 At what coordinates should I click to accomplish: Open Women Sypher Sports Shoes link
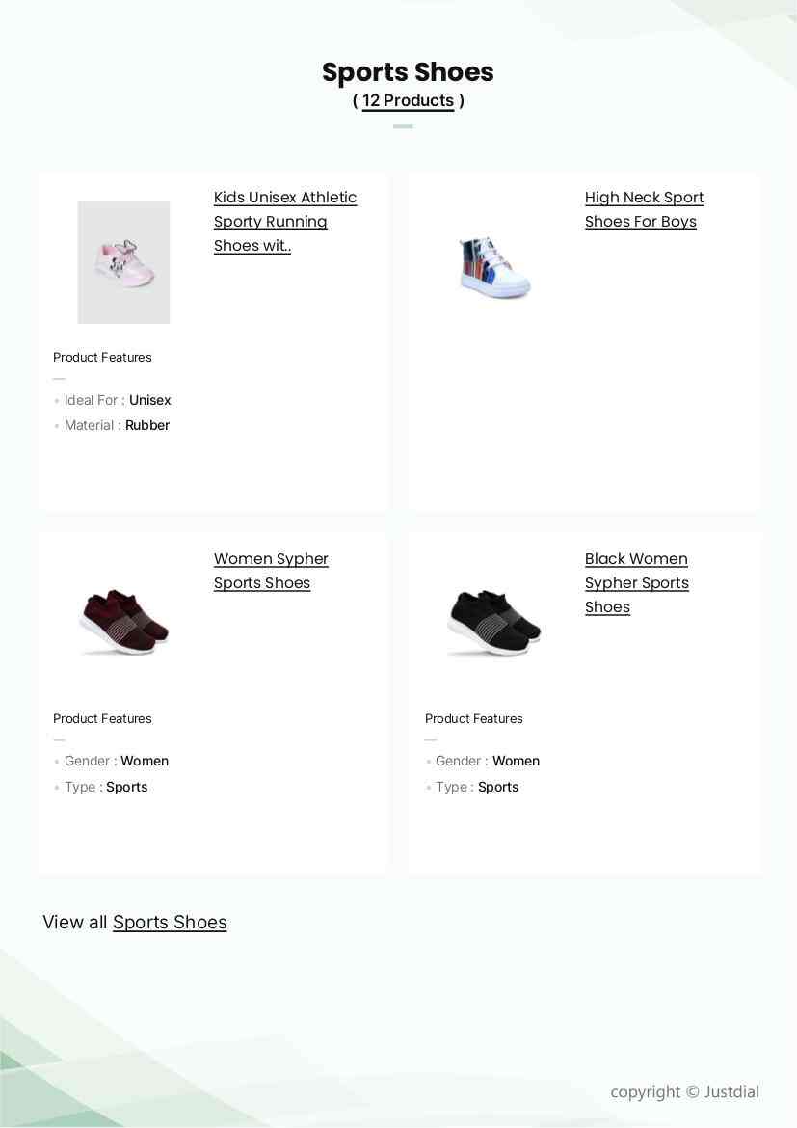271,571
